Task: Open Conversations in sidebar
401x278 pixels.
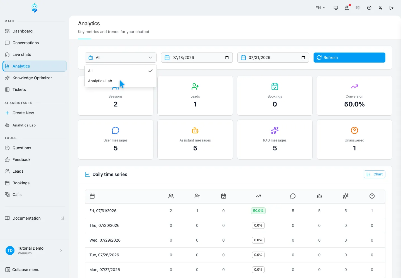Action: [x=35, y=43]
